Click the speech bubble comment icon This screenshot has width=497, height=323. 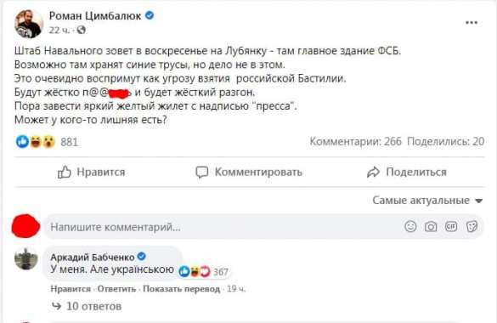point(202,172)
